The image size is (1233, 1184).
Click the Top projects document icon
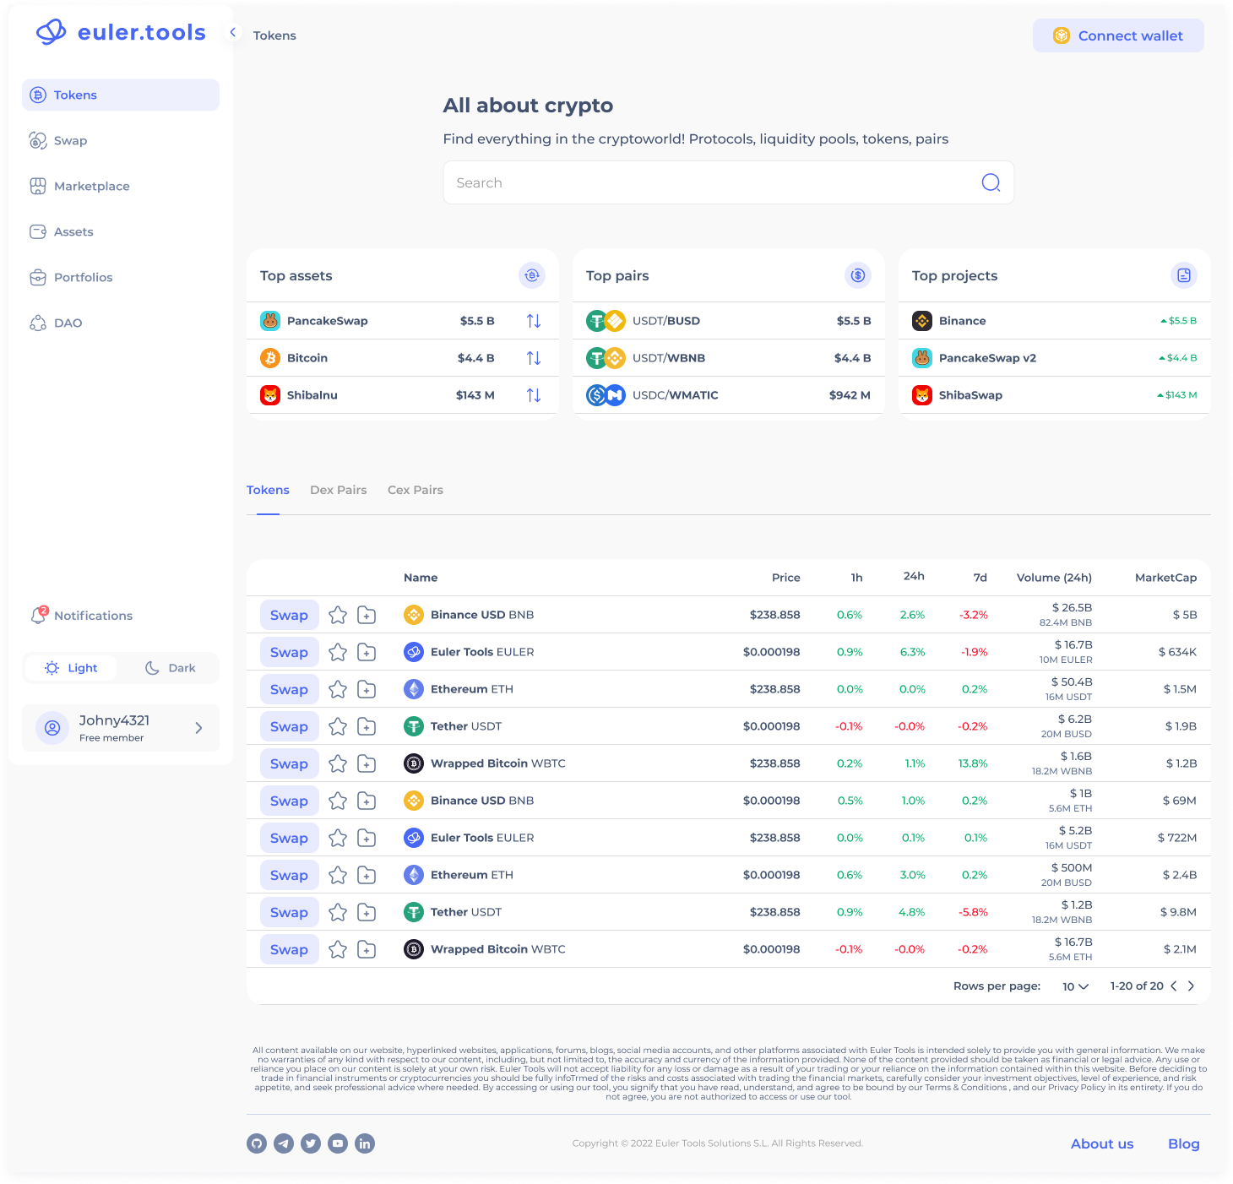[1184, 275]
